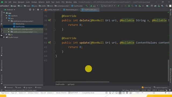The width and height of the screenshot is (172, 97).
Task: Open the Event Log tool window
Action: (x=146, y=87)
